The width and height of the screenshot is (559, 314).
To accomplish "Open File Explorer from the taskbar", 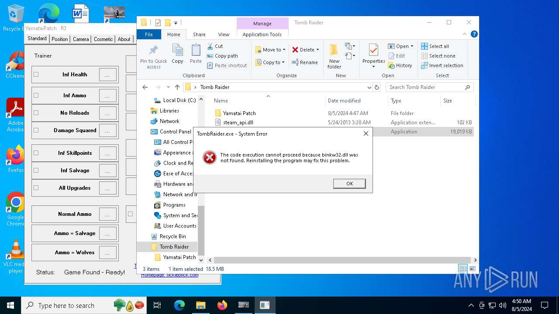I will click(200, 305).
